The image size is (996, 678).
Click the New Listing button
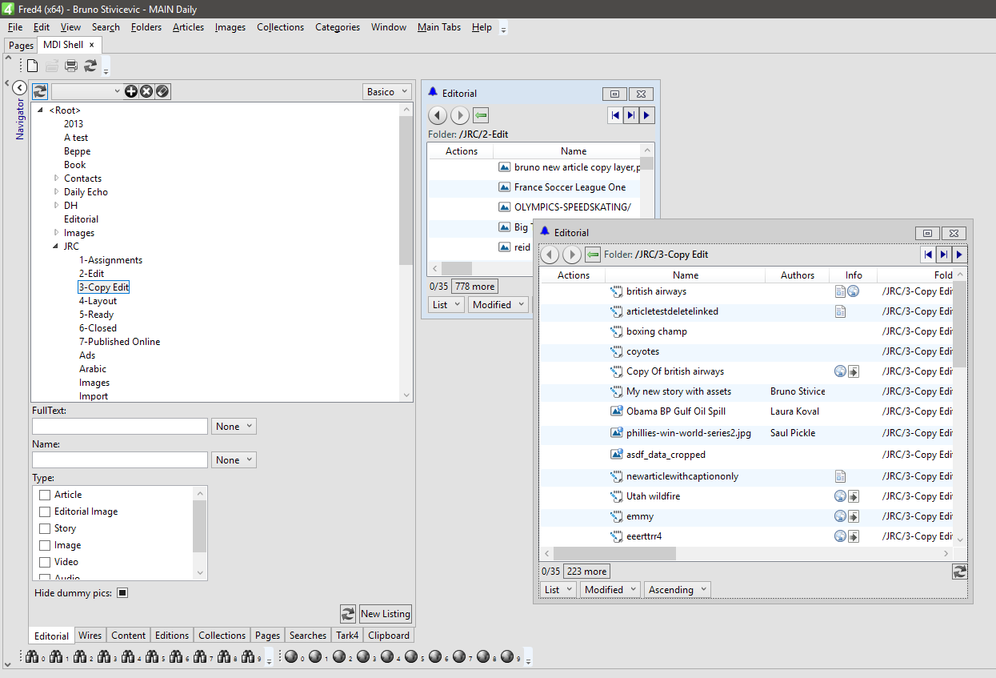[x=386, y=614]
